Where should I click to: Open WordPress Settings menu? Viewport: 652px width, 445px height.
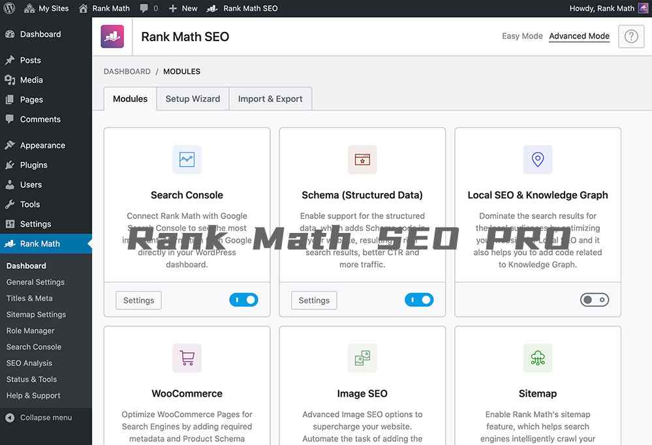pyautogui.click(x=46, y=224)
